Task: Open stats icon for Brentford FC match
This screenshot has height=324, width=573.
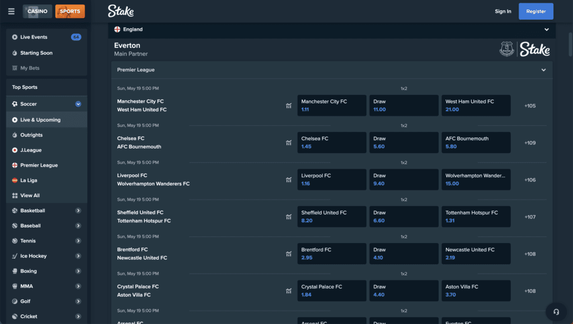Action: [x=289, y=254]
